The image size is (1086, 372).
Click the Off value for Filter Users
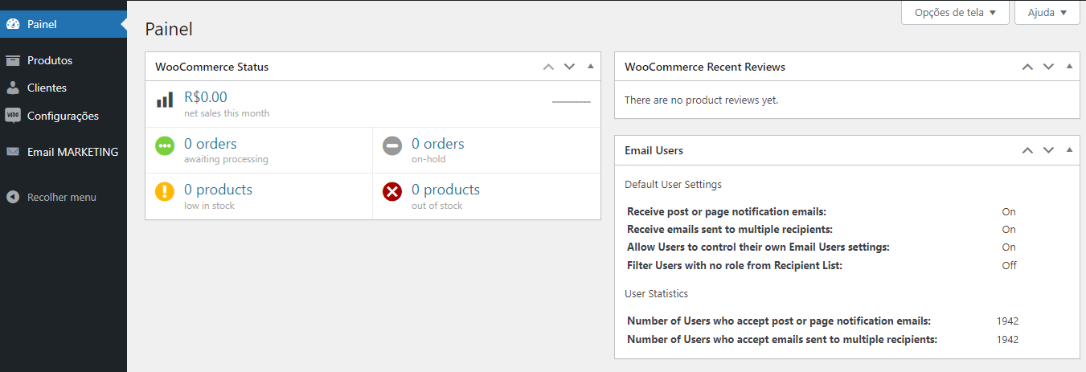(1009, 265)
